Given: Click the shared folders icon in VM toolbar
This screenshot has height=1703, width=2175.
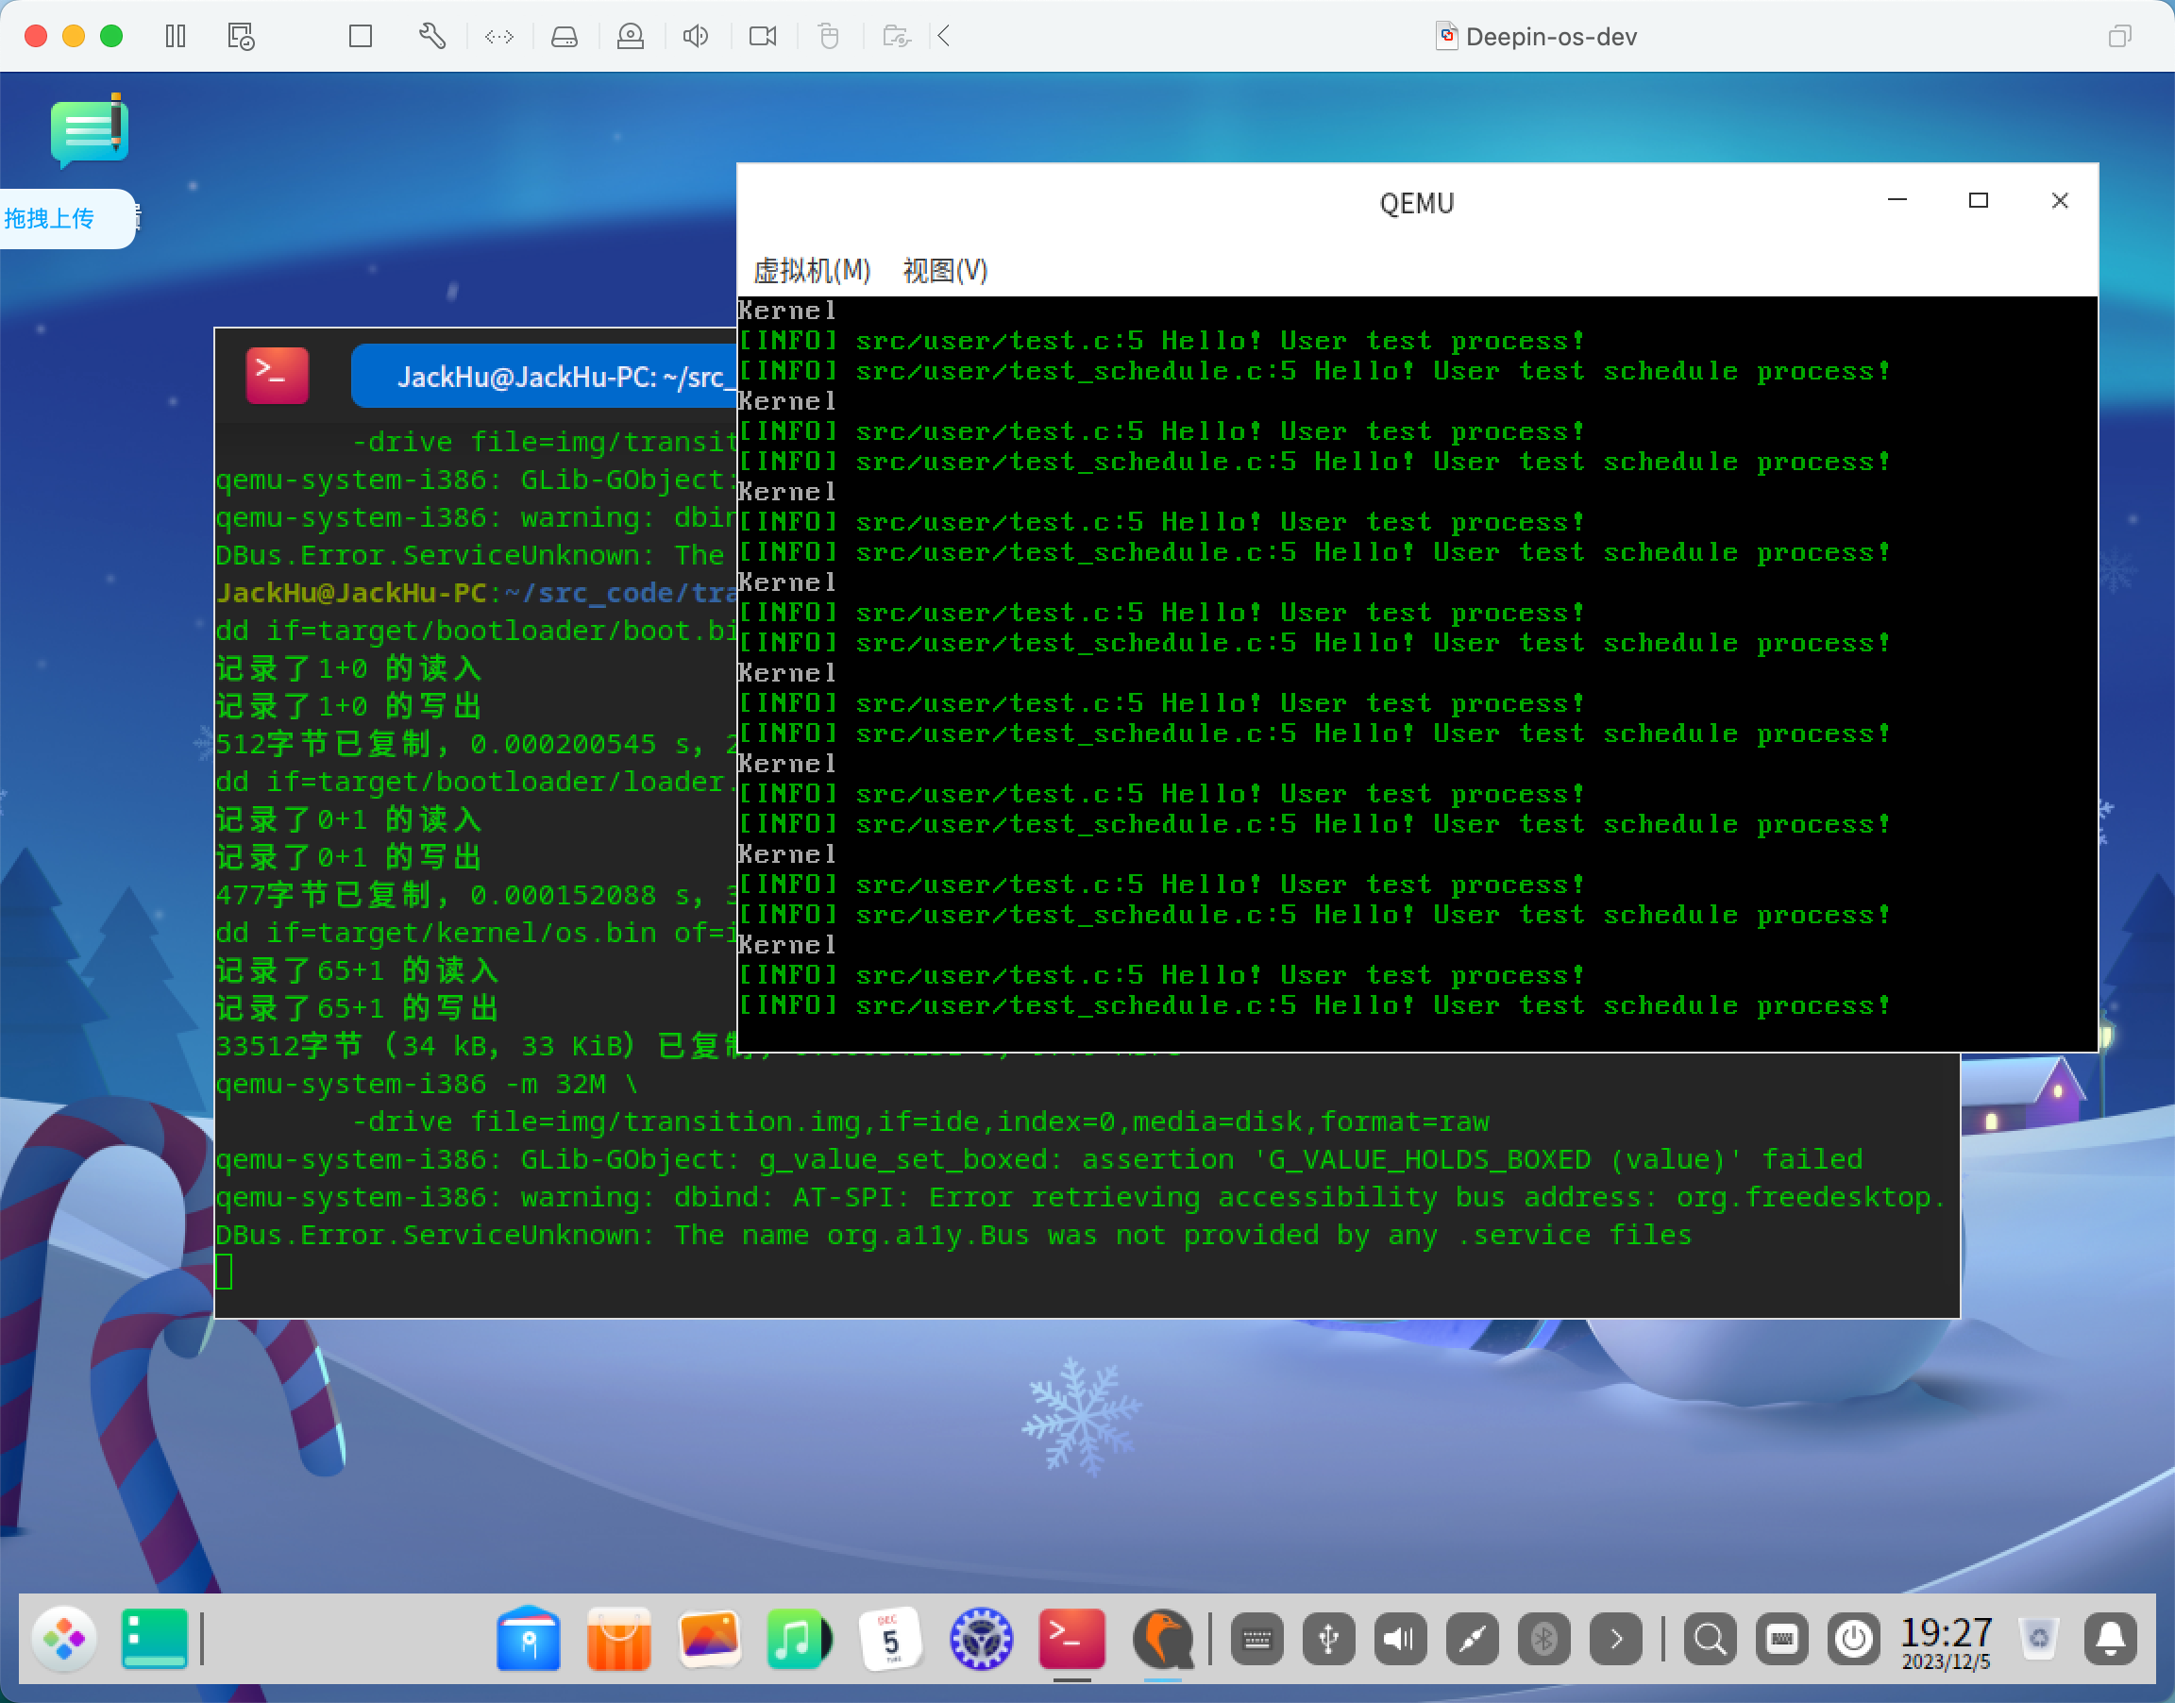Looking at the screenshot, I should click(896, 37).
